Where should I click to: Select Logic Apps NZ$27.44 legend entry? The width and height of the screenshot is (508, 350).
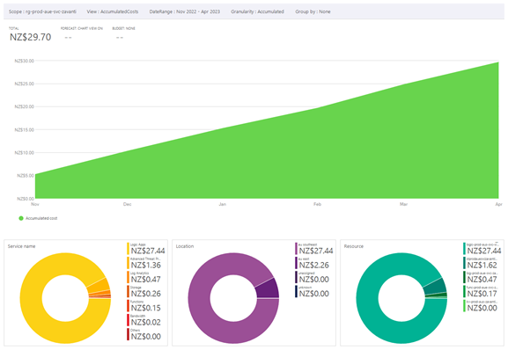(146, 248)
